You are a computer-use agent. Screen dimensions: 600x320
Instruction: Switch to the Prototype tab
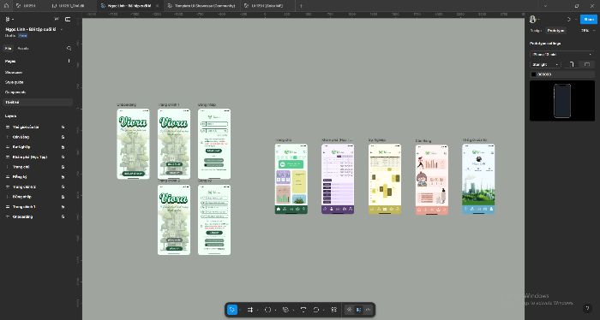pos(555,31)
